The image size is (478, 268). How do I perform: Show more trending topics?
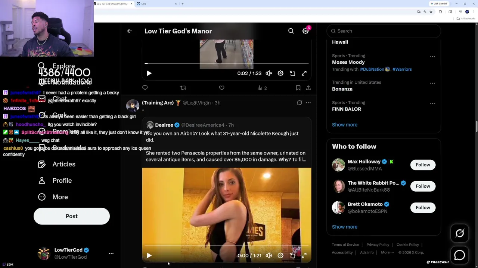tap(345, 125)
